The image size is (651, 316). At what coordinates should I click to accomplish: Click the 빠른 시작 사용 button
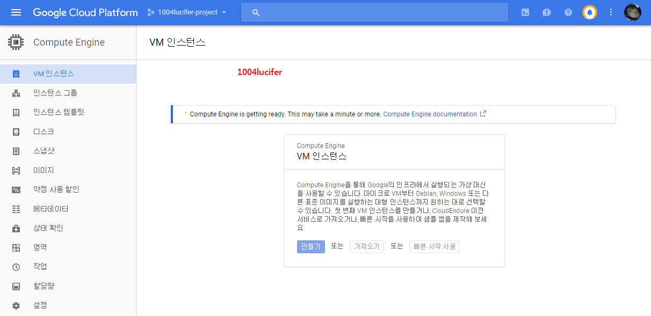[x=434, y=246]
